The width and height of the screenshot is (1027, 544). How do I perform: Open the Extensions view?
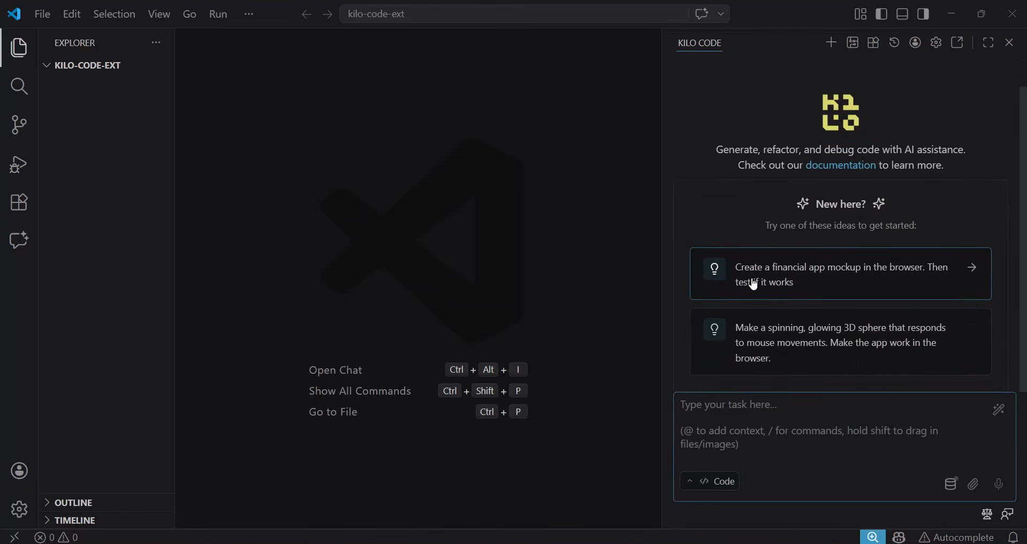pyautogui.click(x=19, y=202)
